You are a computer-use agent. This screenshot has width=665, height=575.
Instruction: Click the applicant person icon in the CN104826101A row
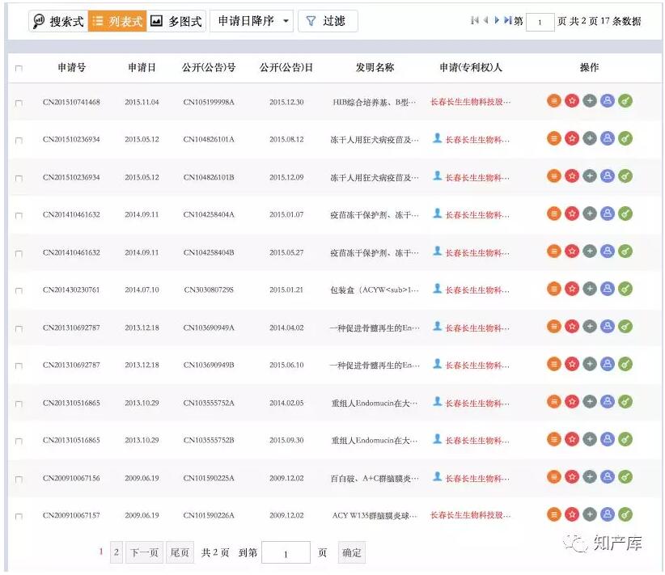click(x=437, y=137)
